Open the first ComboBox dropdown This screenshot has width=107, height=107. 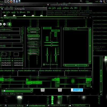[x=38, y=43]
